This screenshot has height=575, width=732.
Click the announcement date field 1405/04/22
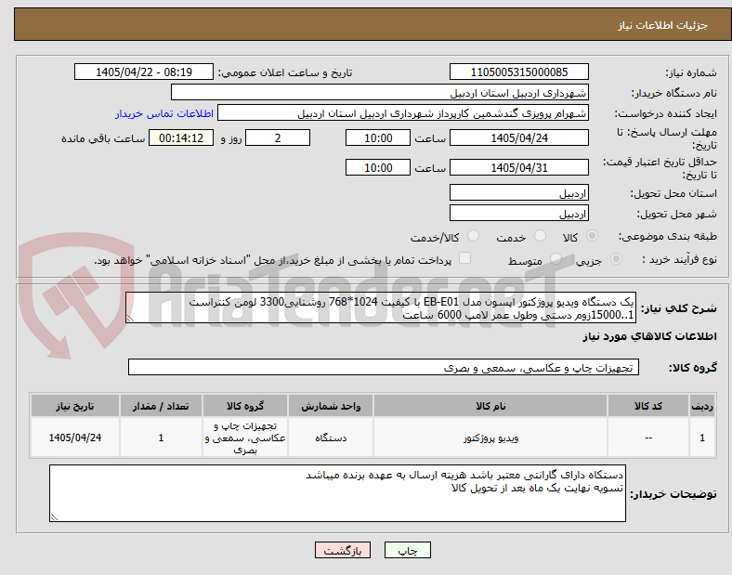(144, 72)
